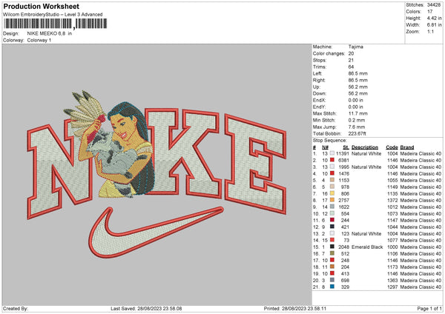
Task: Click the Brand column header
Action: [427, 147]
